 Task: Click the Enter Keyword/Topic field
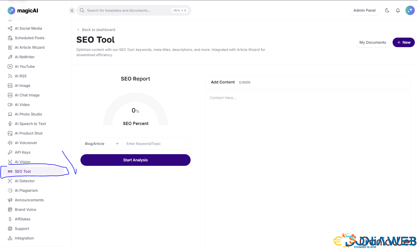(x=156, y=144)
